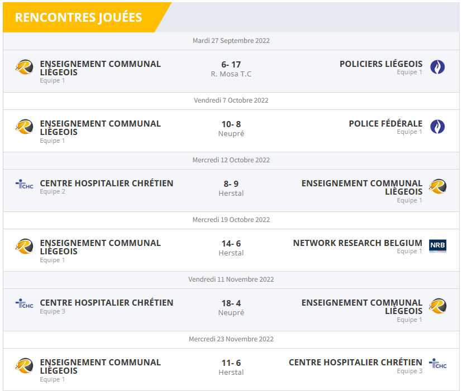
Task: Click the 18-4 match score at Neupré
Action: [231, 303]
